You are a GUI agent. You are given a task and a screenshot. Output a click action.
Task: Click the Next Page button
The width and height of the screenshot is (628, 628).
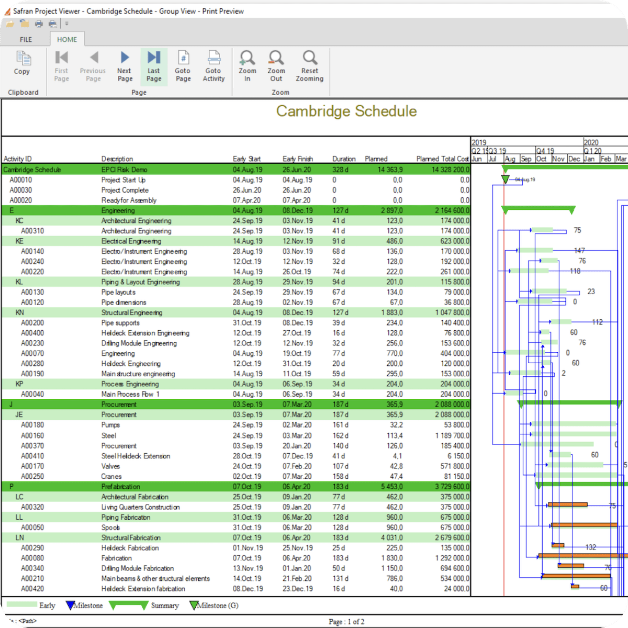pos(125,64)
